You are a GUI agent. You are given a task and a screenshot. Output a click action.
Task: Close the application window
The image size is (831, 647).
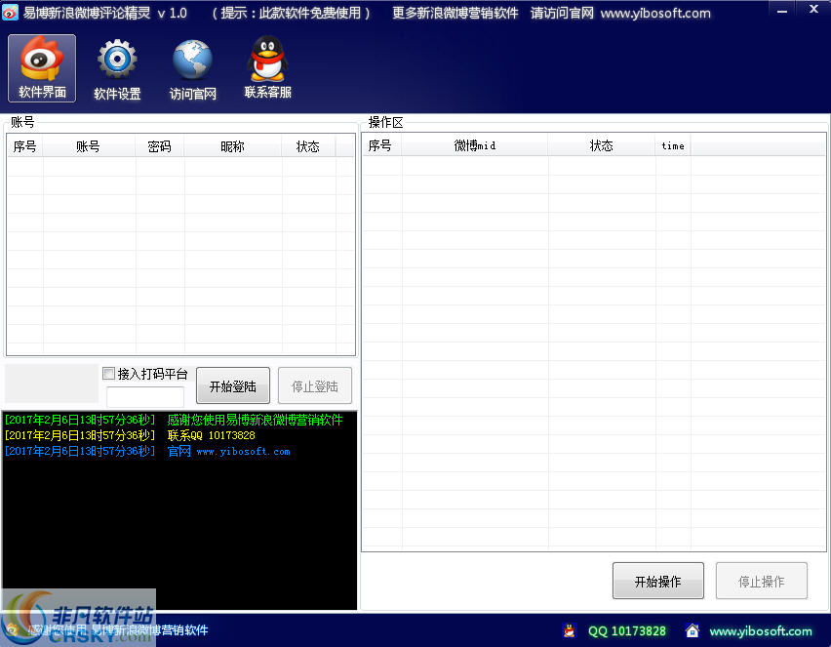pyautogui.click(x=814, y=10)
